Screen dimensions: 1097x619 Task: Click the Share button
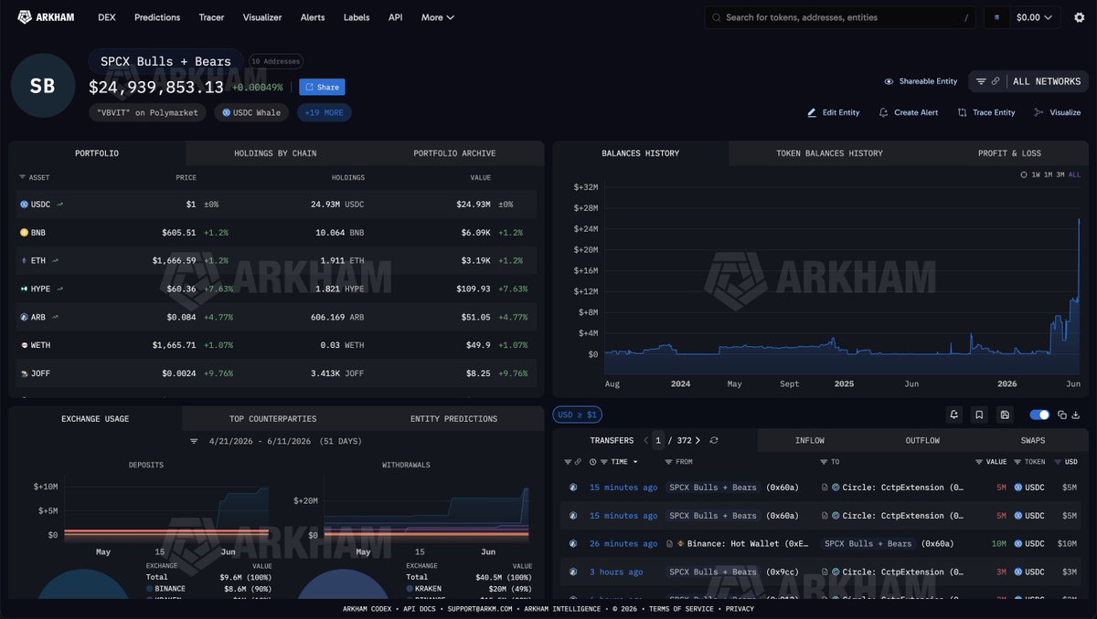pyautogui.click(x=322, y=88)
